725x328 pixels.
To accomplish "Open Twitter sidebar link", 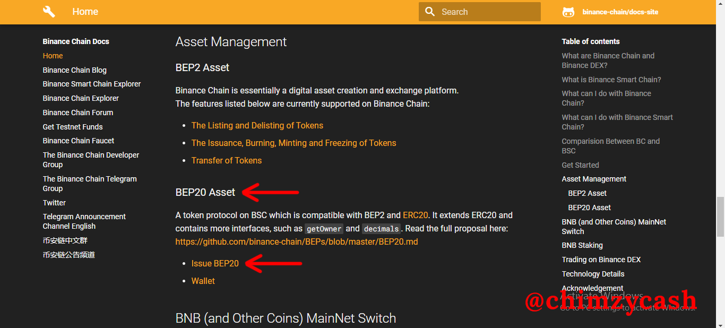I will (x=54, y=203).
